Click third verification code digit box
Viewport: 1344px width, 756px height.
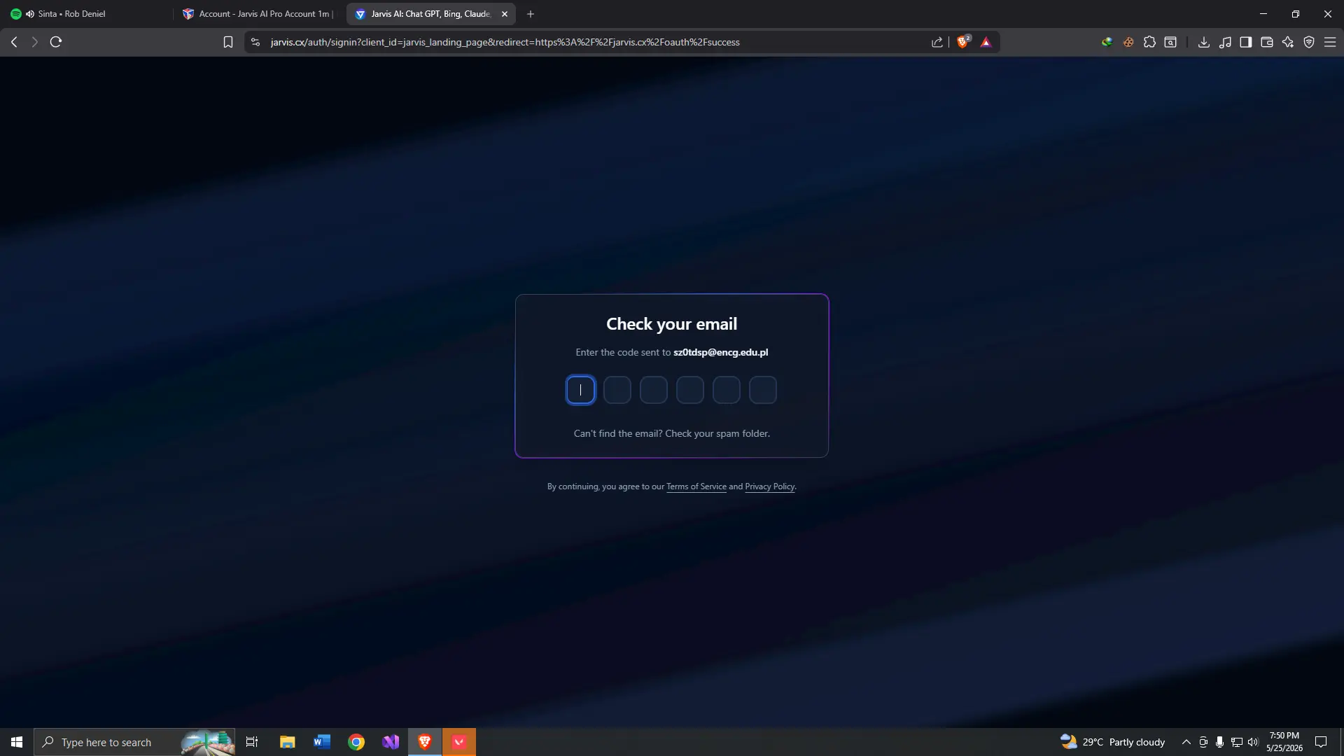coord(653,390)
